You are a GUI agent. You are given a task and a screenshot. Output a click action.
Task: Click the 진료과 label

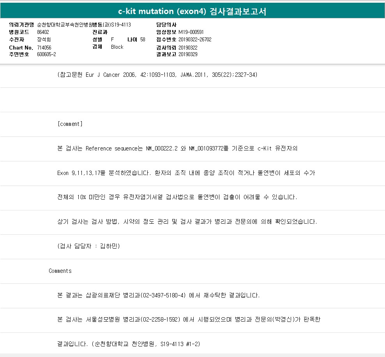point(100,32)
